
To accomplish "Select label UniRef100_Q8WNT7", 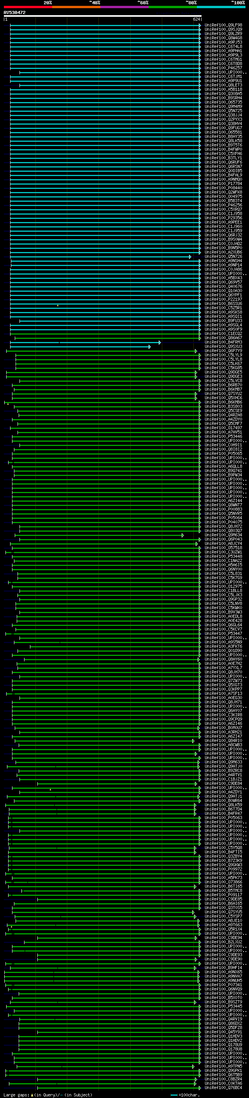I will 223,505.
